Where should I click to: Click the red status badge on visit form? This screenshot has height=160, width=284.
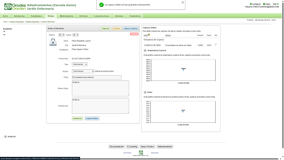tap(134, 34)
